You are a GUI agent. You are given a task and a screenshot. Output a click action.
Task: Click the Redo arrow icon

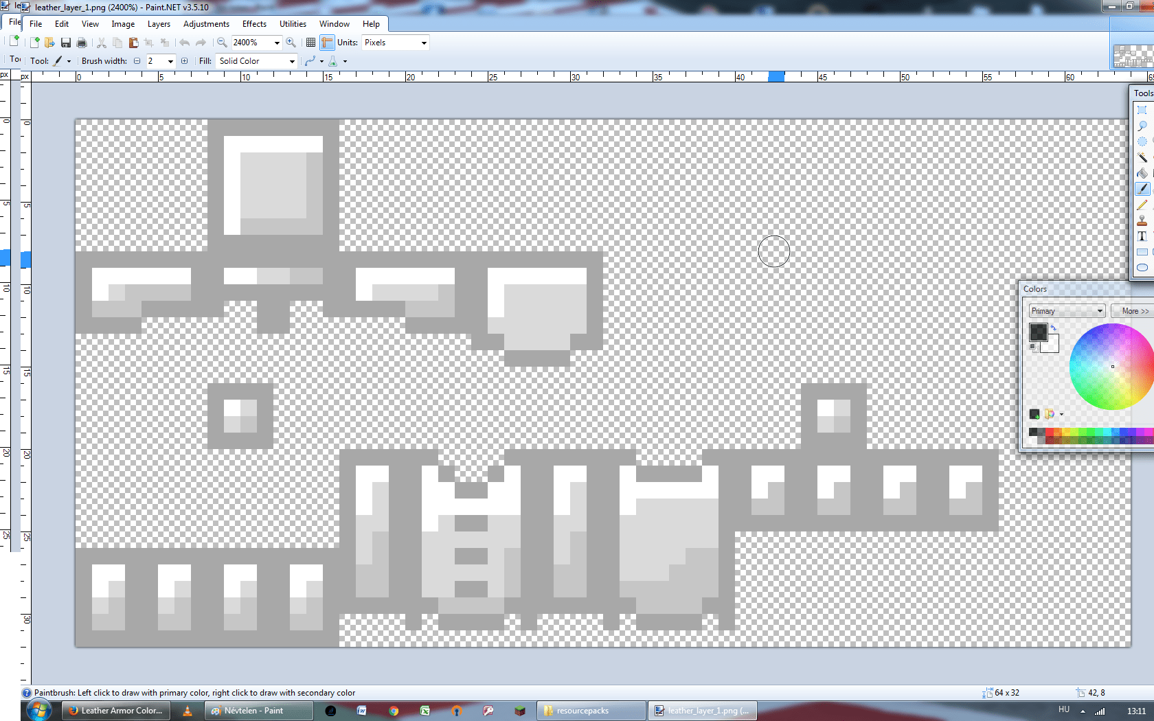click(201, 43)
